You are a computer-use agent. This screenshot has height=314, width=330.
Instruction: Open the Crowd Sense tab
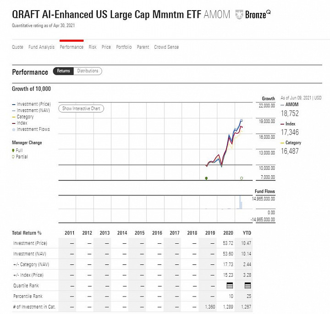(x=166, y=47)
